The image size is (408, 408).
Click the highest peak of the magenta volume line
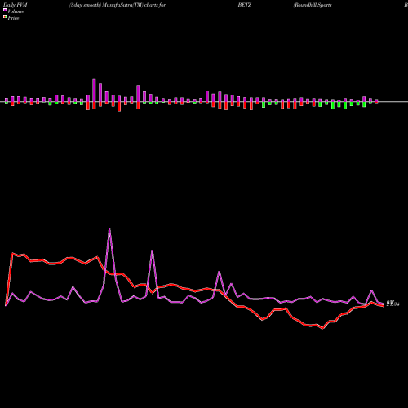pos(109,230)
